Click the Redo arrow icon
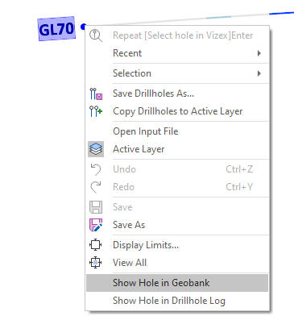This screenshot has width=294, height=316. 96,187
